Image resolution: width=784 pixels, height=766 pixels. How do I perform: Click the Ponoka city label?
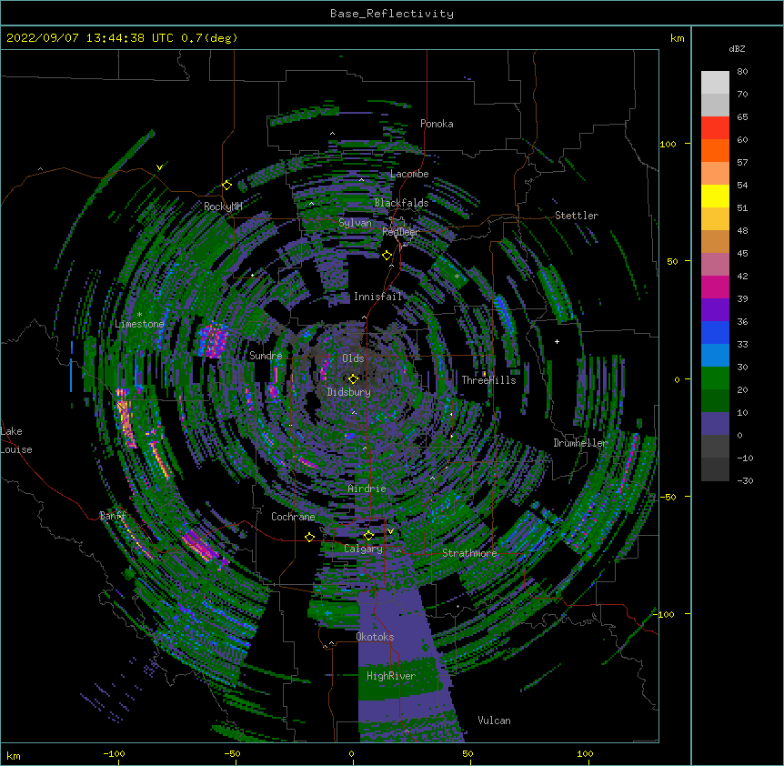pos(437,124)
